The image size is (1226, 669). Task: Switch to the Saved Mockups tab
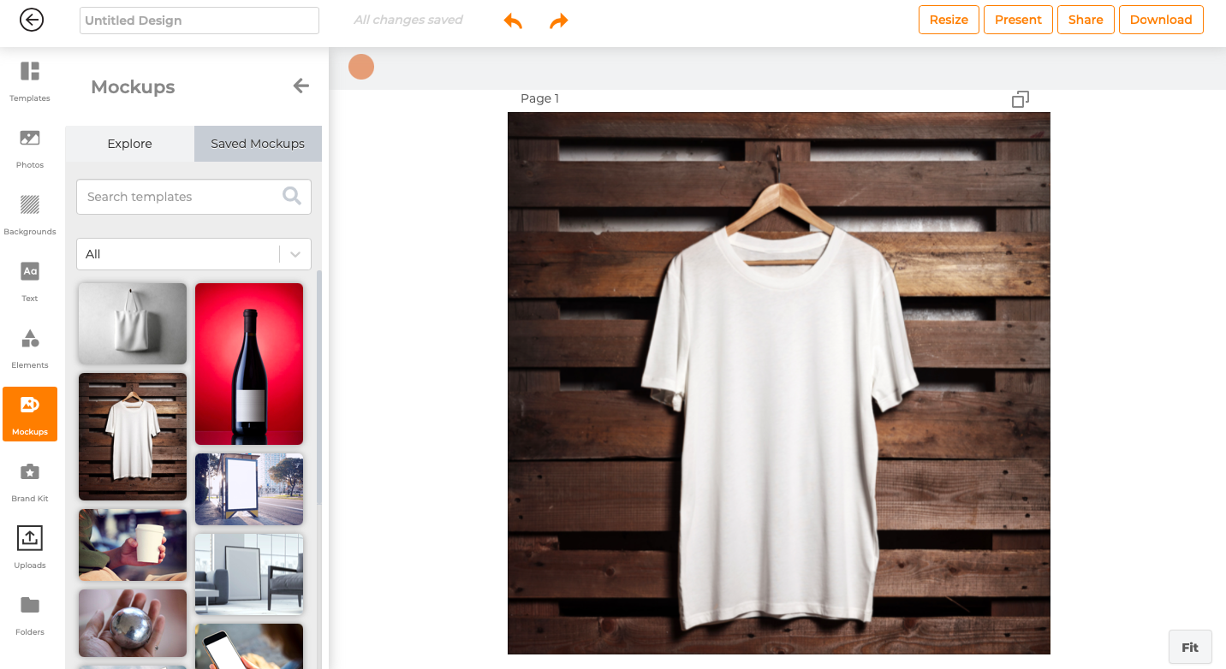point(257,144)
